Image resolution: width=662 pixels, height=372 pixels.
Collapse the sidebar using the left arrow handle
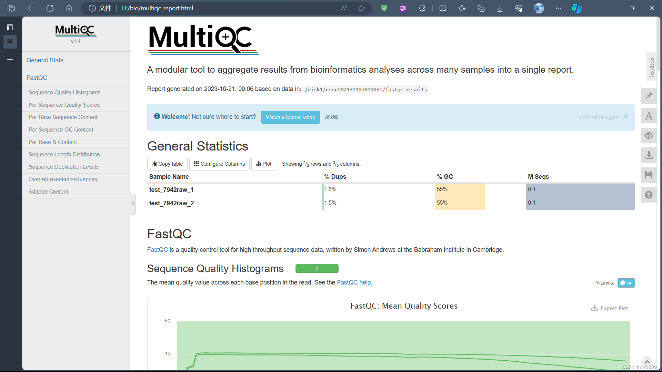click(132, 204)
